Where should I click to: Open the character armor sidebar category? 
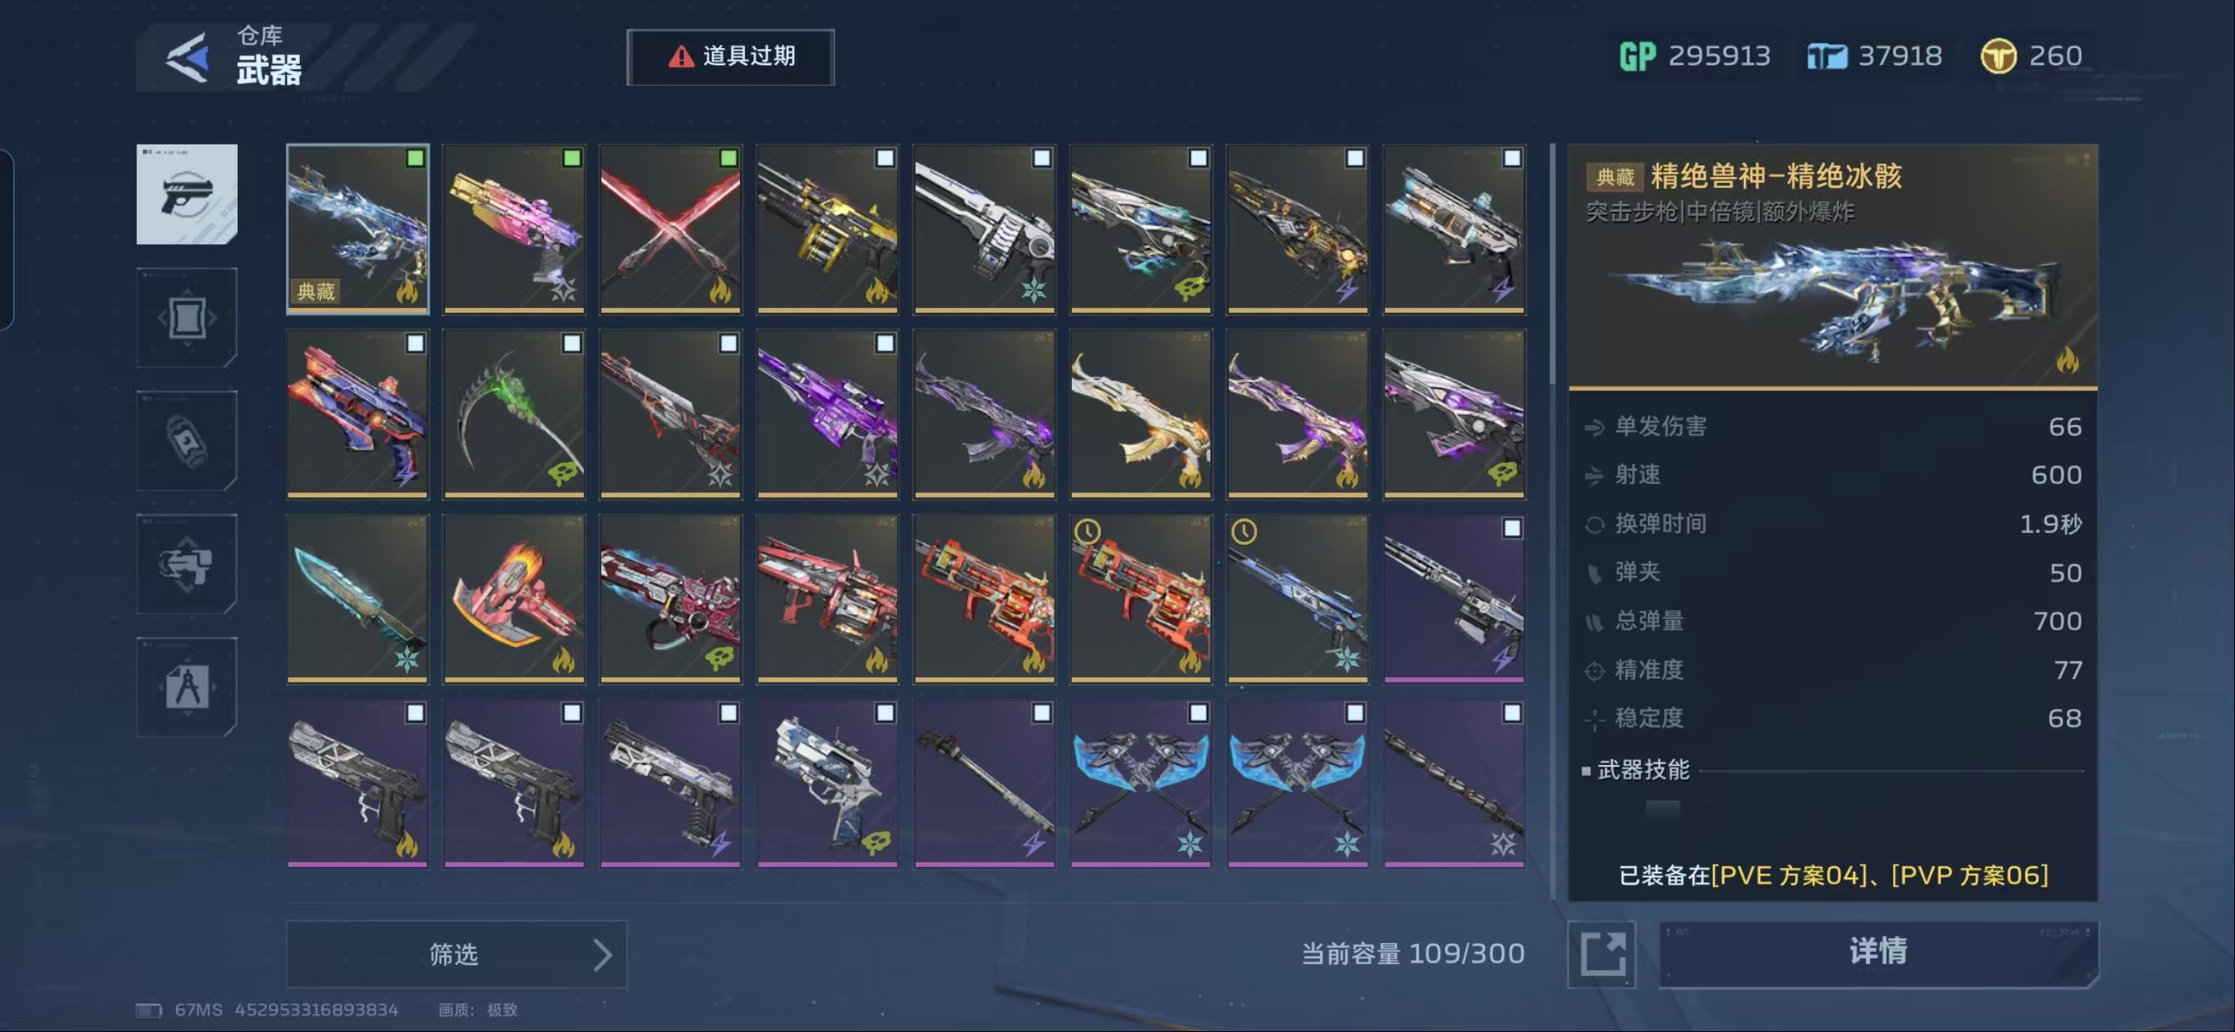[186, 563]
